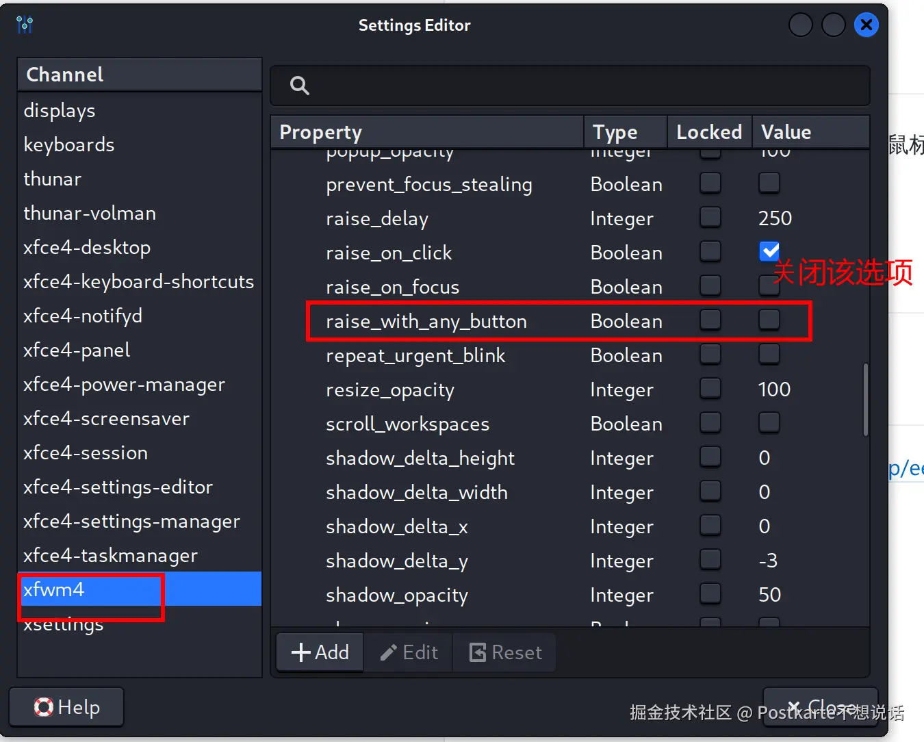924x742 pixels.
Task: Click the search magnifier icon
Action: coord(300,86)
